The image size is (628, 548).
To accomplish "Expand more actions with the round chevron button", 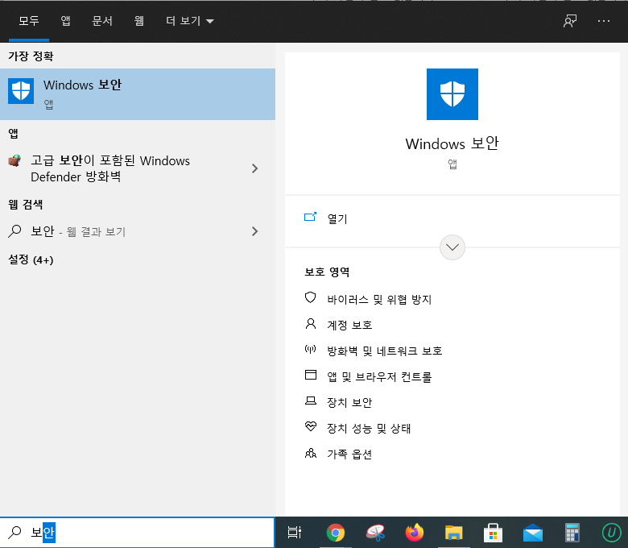I will [452, 247].
